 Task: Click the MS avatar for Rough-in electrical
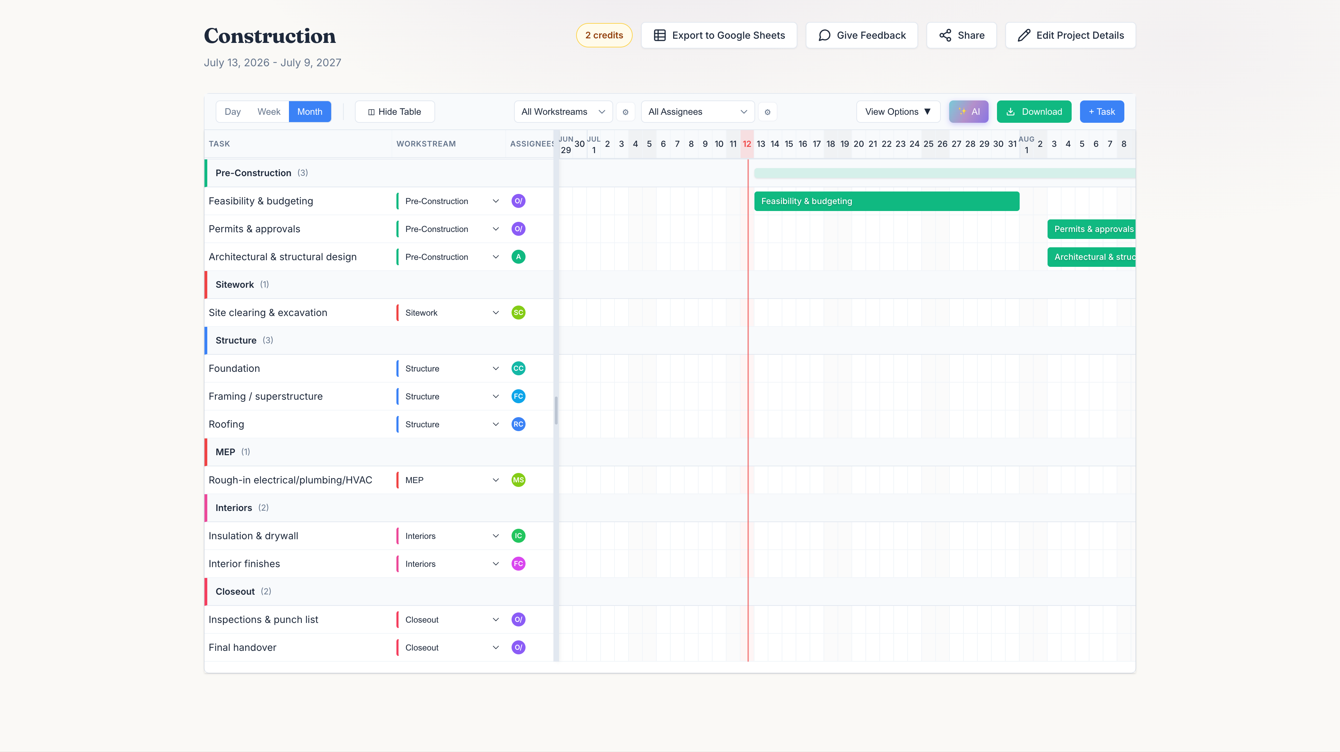click(518, 480)
